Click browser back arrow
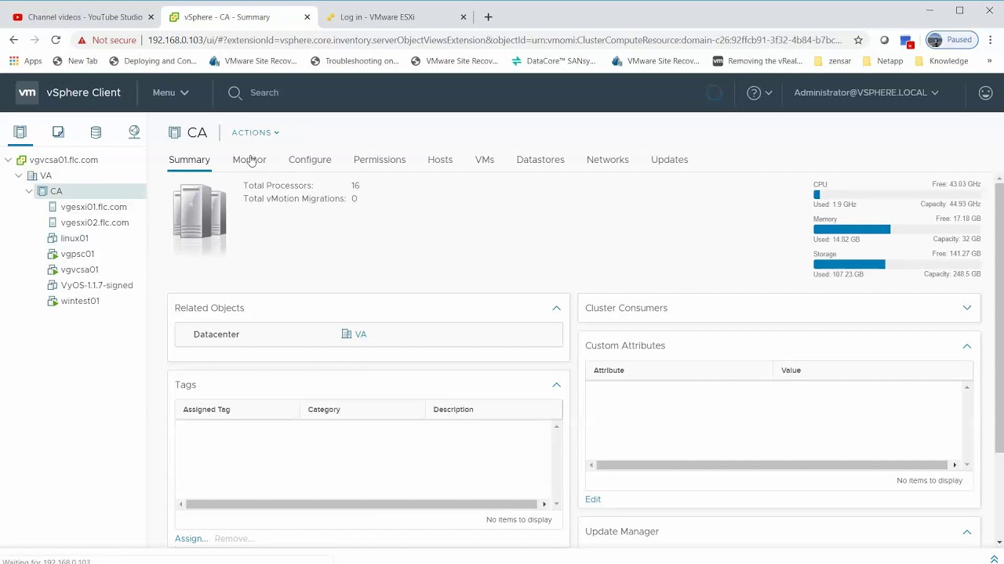 point(13,40)
